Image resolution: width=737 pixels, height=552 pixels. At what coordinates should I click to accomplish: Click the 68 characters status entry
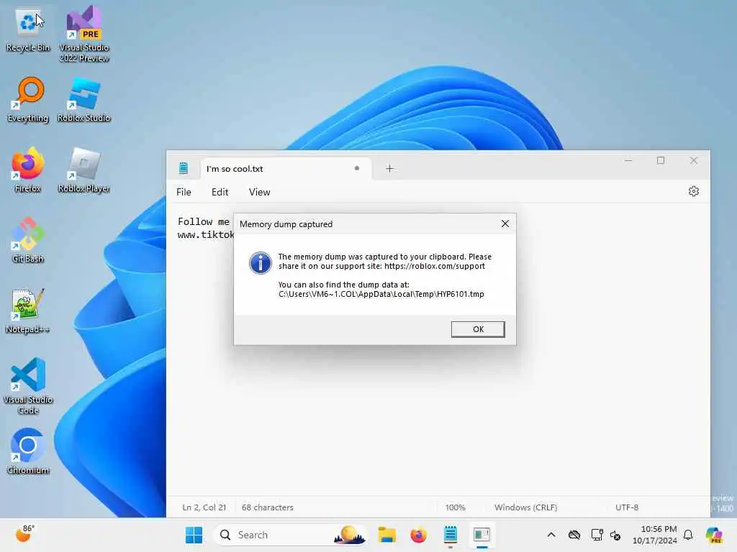pos(268,507)
